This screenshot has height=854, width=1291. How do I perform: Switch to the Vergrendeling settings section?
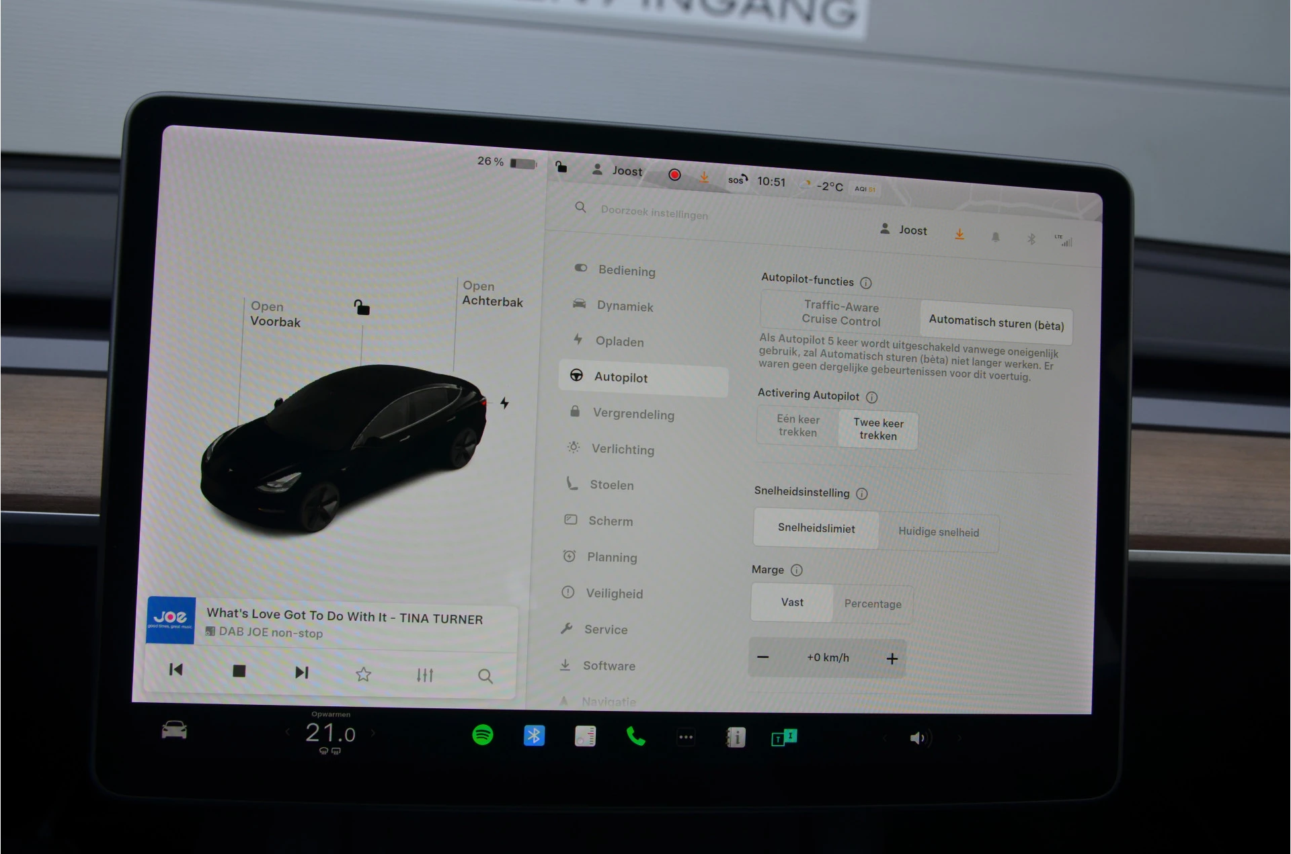coord(633,415)
